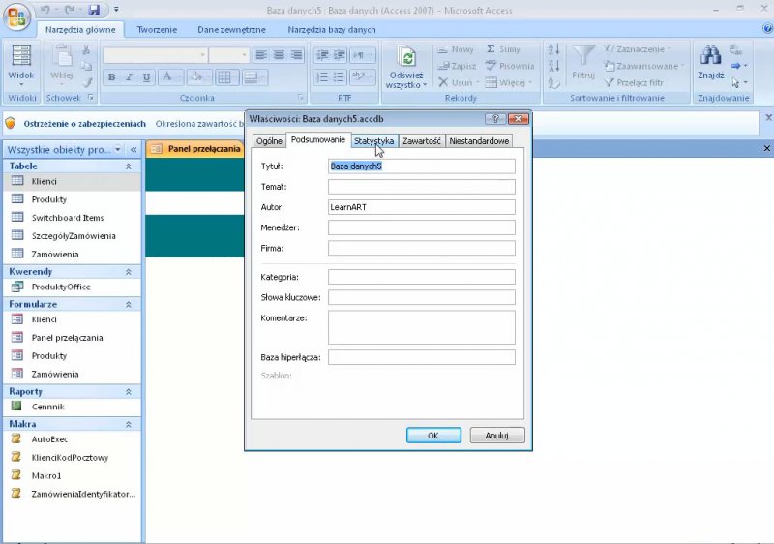
Task: Open the Wszystkie obiekty navigation pane dropdown
Action: [x=118, y=150]
